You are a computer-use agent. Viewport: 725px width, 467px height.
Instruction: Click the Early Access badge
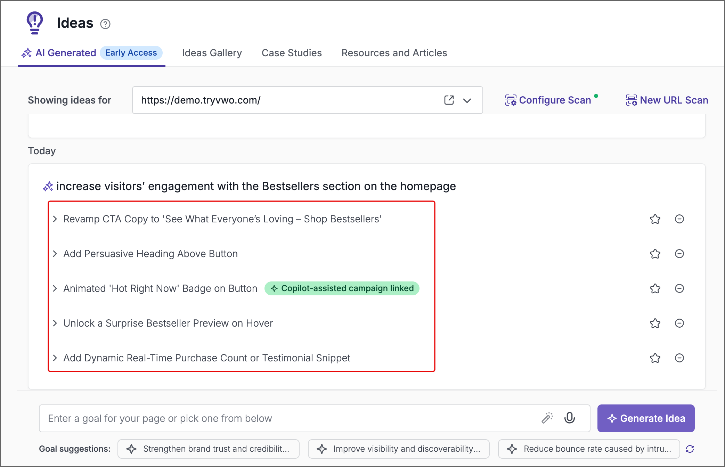(x=131, y=53)
